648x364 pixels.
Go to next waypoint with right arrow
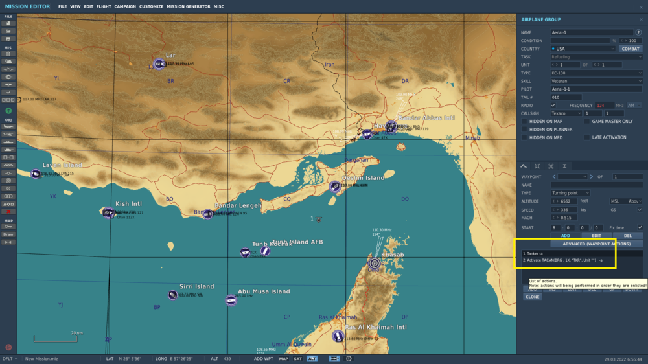coord(592,177)
